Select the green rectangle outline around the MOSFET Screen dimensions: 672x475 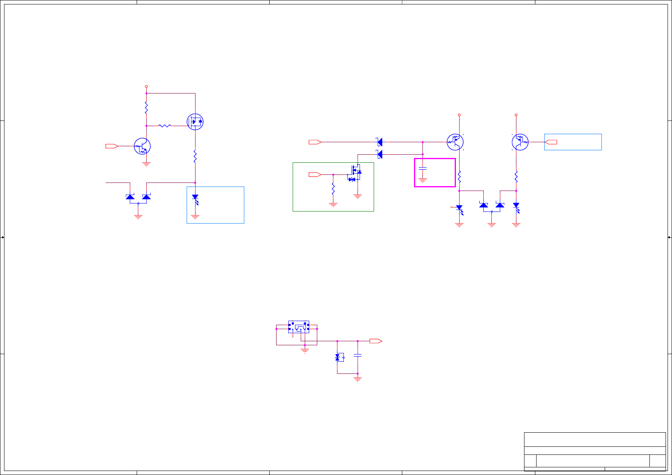click(333, 187)
